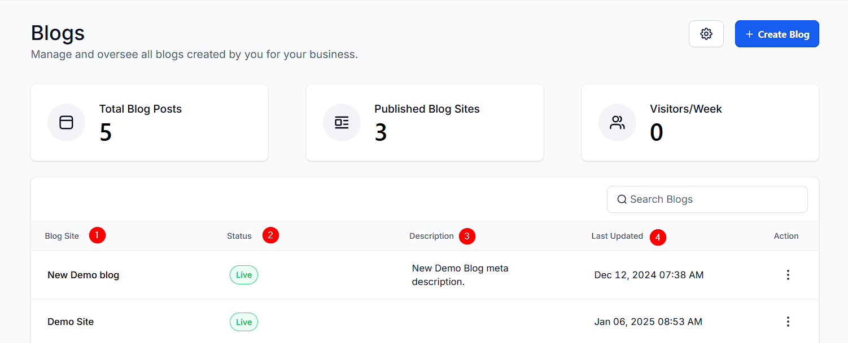This screenshot has width=848, height=343.
Task: Open the New Demo blog site entry
Action: coord(83,275)
